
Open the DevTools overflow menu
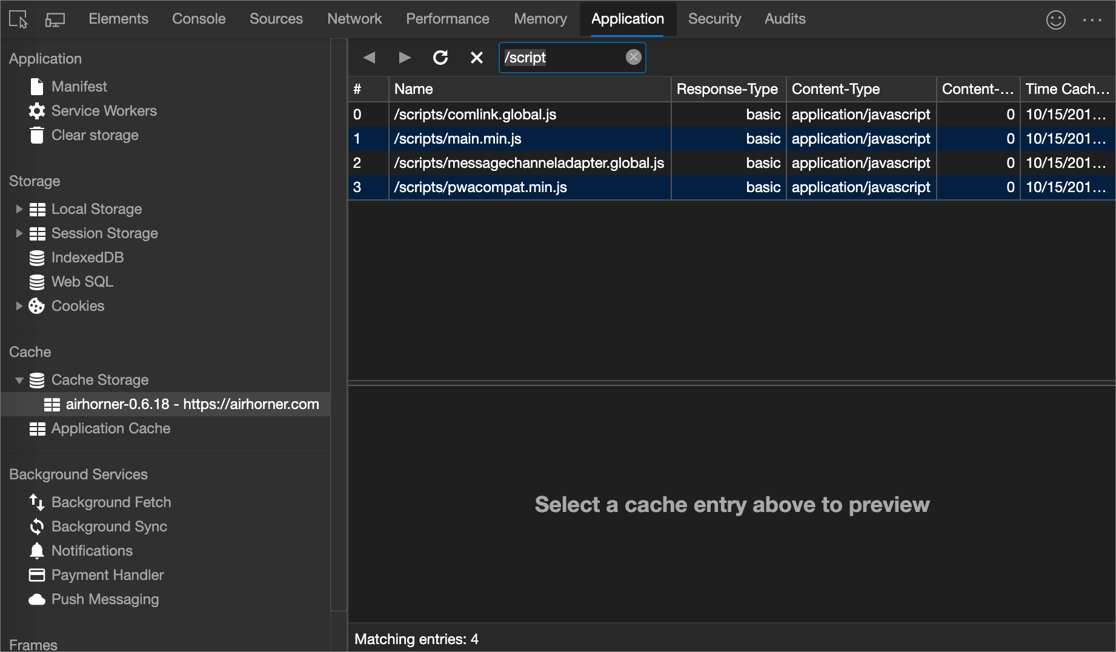[1092, 19]
